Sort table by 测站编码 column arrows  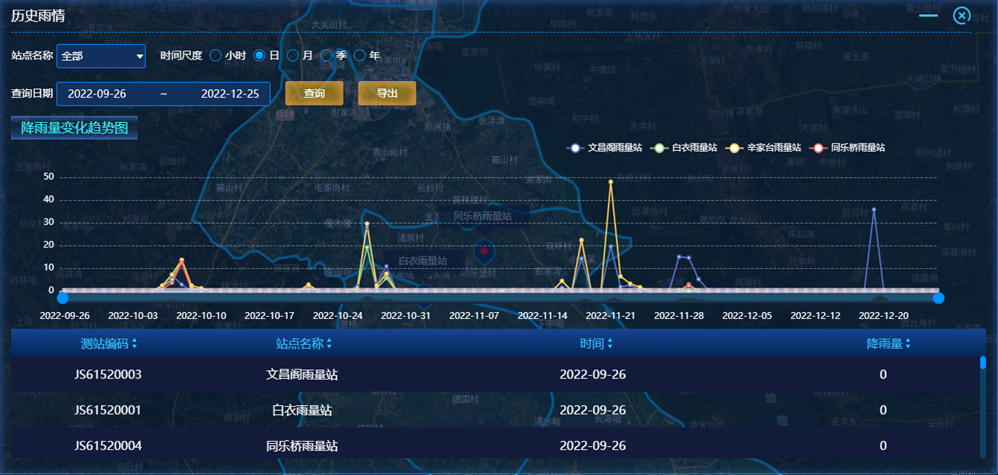coord(135,344)
